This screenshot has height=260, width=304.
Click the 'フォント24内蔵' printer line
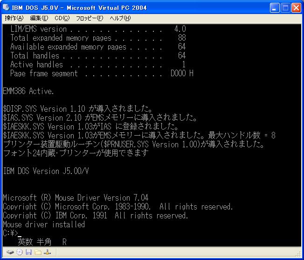(x=76, y=153)
